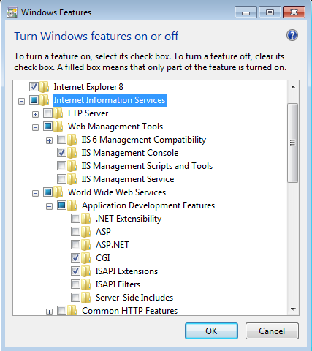
Task: Click the scrollbar down arrow
Action: (x=293, y=309)
